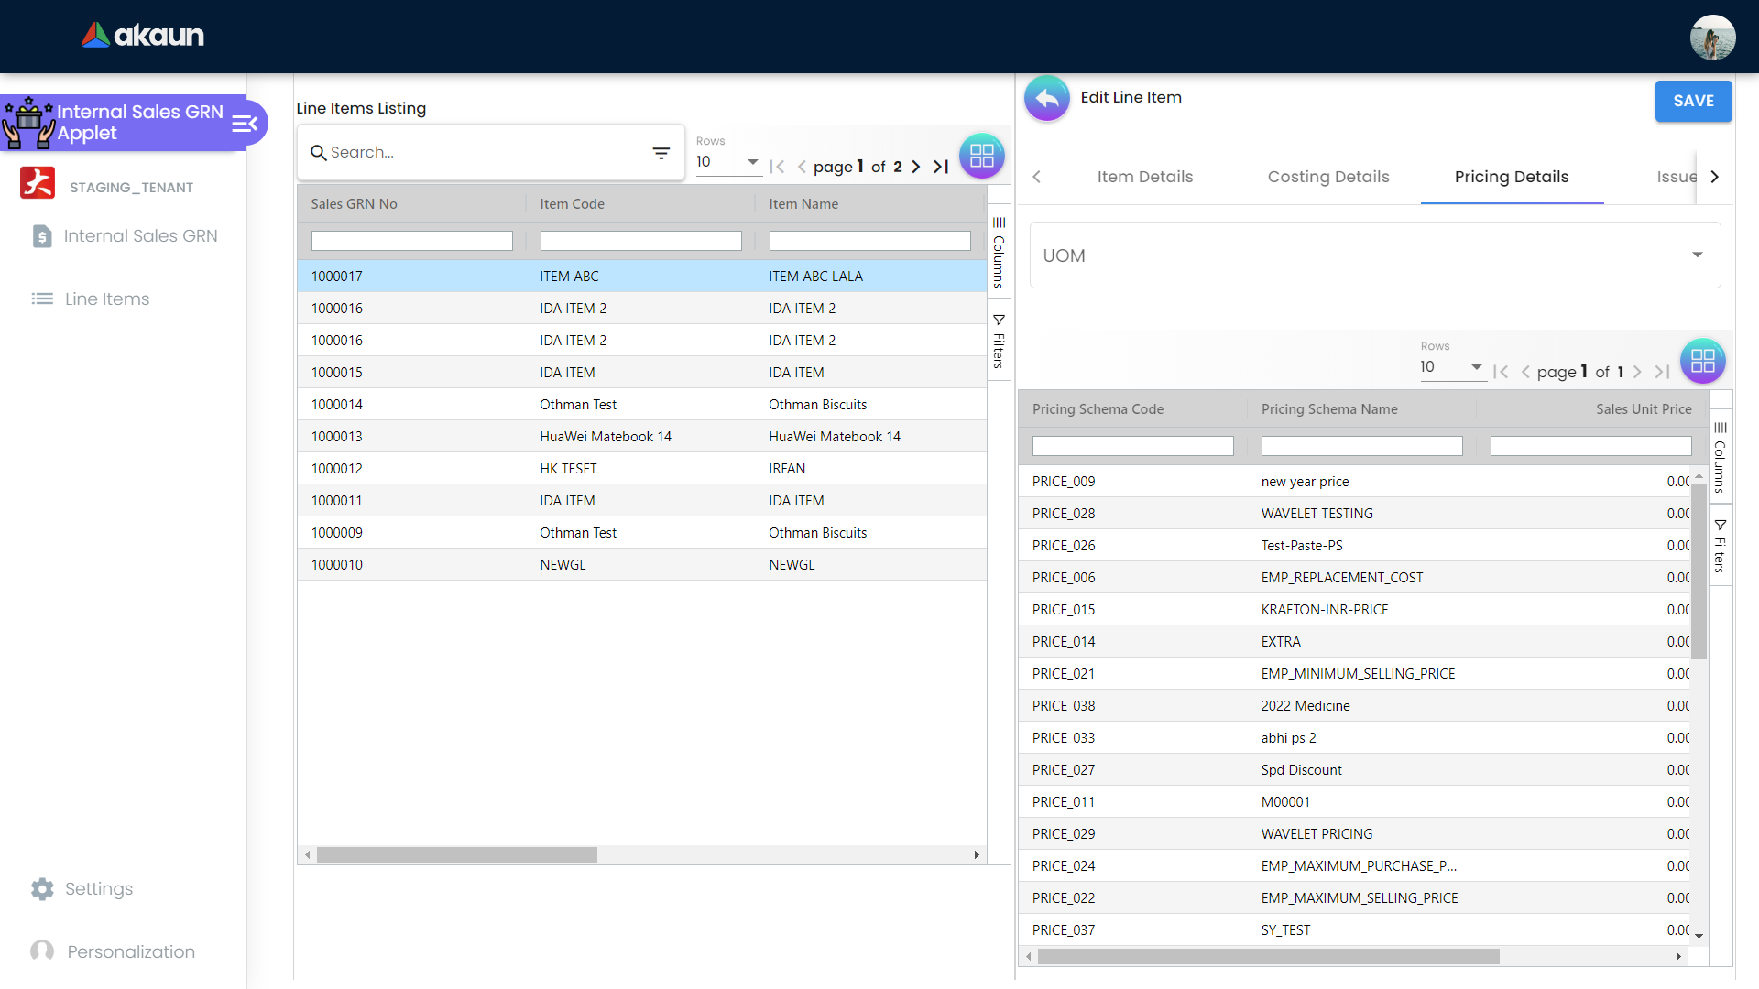This screenshot has width=1759, height=989.
Task: Open Internal Sales GRN sidebar link
Action: tap(140, 236)
